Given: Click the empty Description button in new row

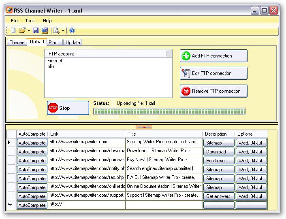Looking at the screenshot, I should (x=219, y=205).
